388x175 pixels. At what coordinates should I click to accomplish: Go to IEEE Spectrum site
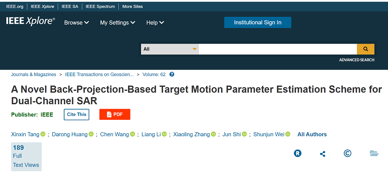coord(100,7)
